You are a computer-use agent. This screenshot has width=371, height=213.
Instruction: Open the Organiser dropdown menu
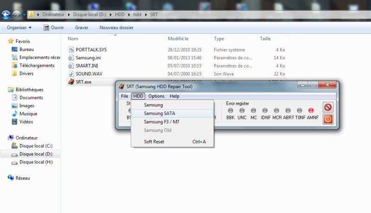coord(19,28)
